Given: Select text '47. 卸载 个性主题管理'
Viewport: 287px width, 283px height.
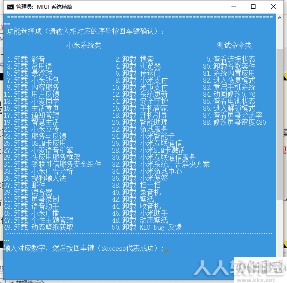Looking at the screenshot, I should [38, 220].
